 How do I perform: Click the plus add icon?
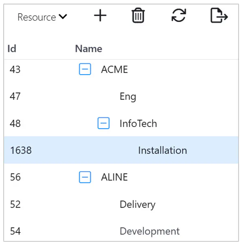coord(100,15)
